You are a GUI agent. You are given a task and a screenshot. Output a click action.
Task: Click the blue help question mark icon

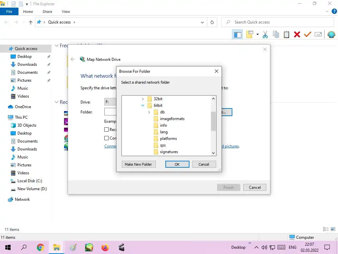(334, 12)
